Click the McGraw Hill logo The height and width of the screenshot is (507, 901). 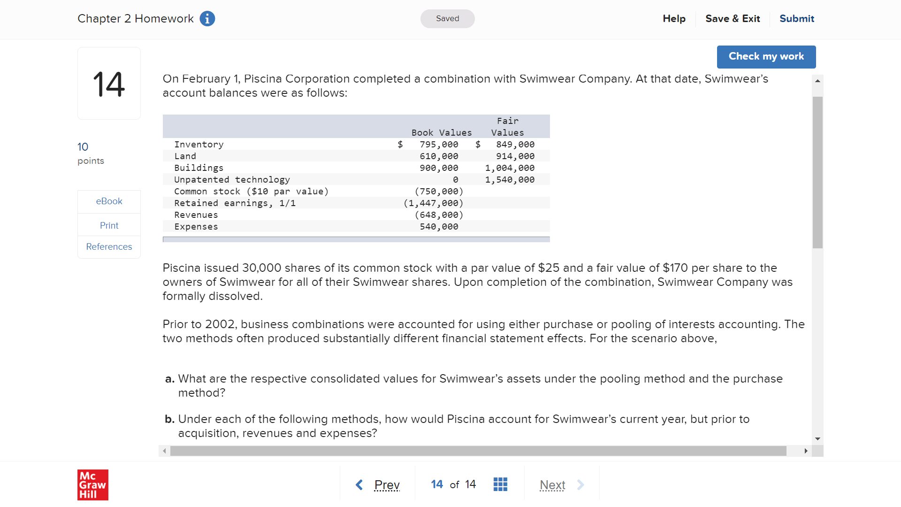coord(93,484)
